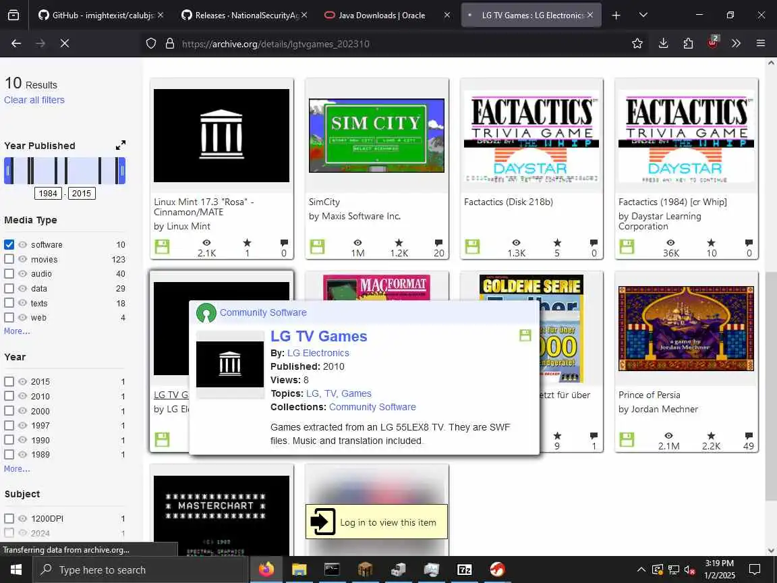Viewport: 777px width, 583px height.
Task: Click the uBlock Origin toolbar icon
Action: [712, 43]
